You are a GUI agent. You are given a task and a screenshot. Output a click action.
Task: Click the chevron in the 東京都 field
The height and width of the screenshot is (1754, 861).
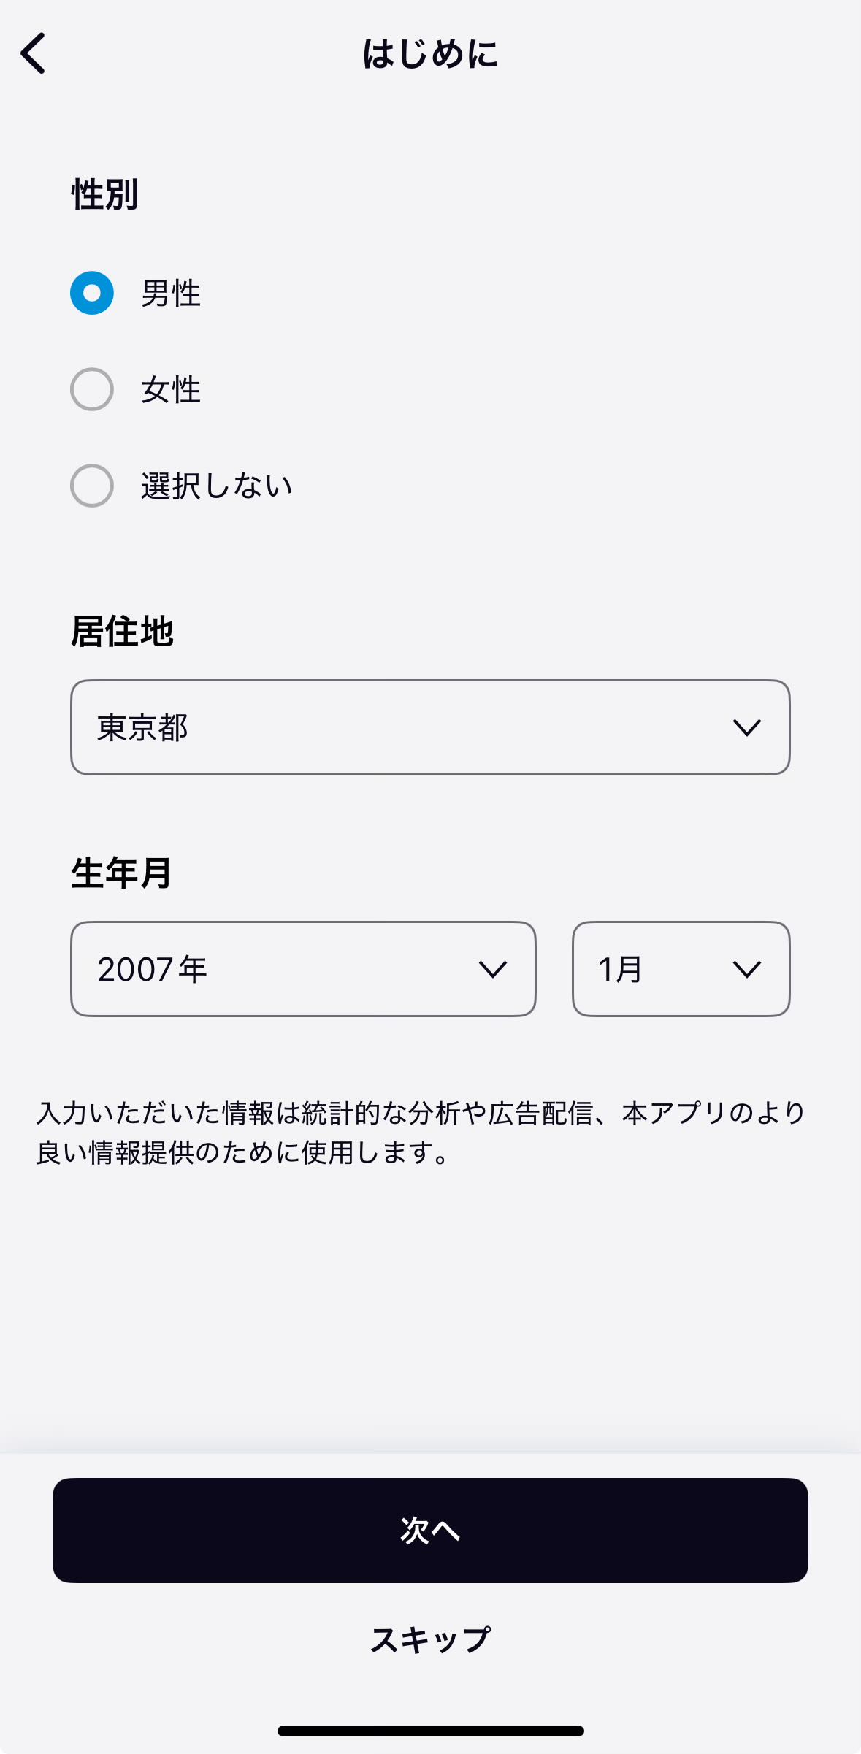coord(746,727)
